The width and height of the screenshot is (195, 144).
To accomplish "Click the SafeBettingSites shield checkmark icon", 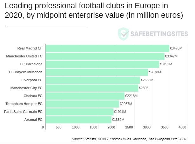I will 124,34.
